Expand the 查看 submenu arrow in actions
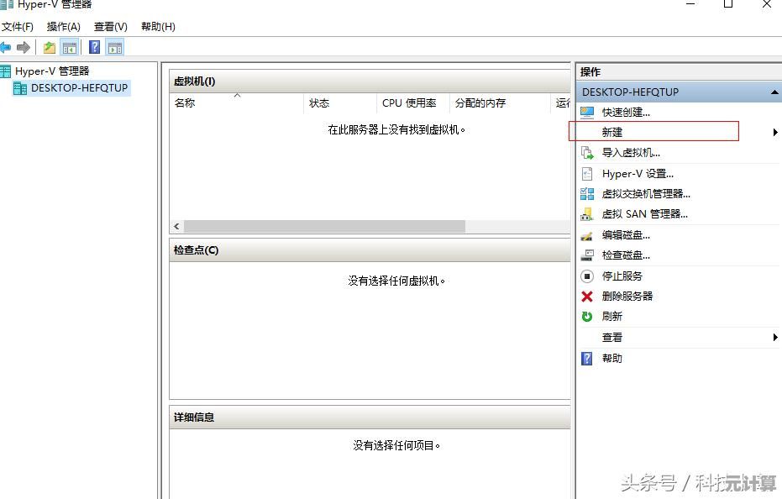The height and width of the screenshot is (499, 782). 775,338
